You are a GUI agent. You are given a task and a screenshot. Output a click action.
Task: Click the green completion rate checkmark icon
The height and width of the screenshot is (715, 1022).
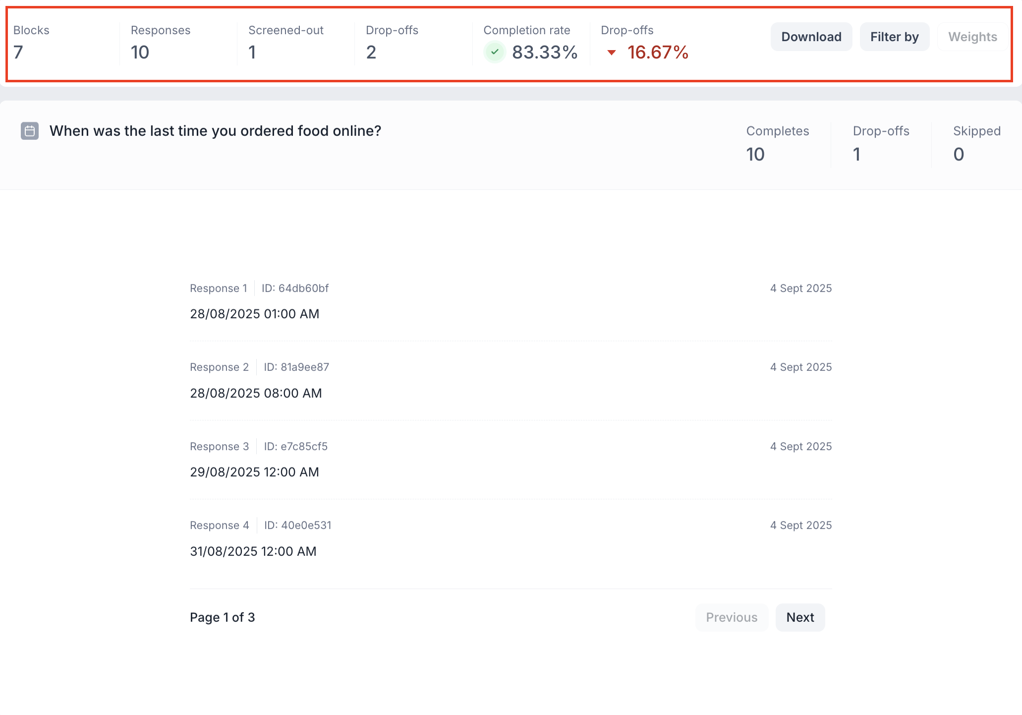tap(494, 52)
